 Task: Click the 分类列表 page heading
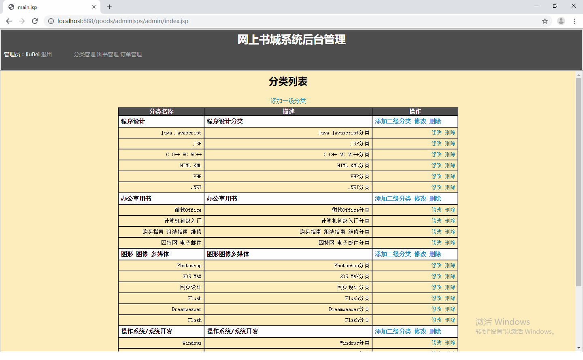[288, 81]
